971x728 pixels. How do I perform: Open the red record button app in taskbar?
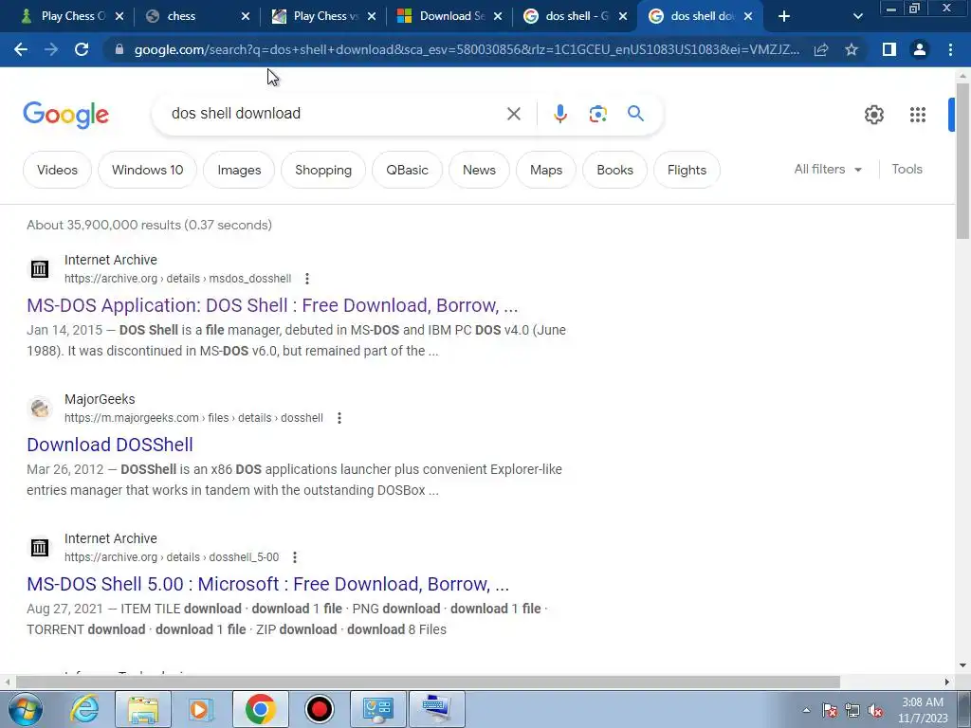(x=320, y=709)
